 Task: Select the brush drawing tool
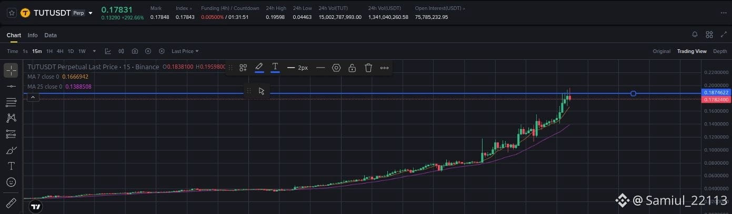pyautogui.click(x=11, y=151)
